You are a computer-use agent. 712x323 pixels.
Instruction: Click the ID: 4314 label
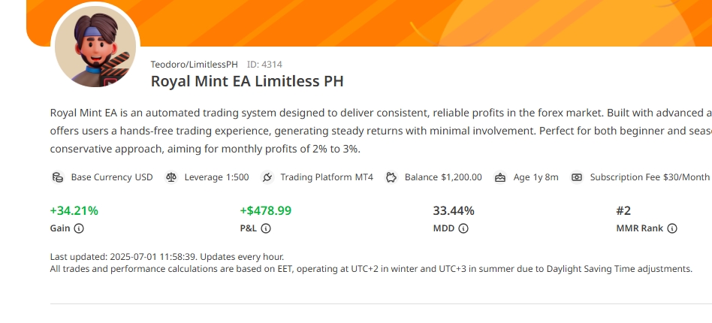[264, 65]
